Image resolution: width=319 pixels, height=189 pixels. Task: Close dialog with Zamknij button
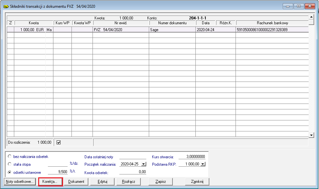point(197,182)
